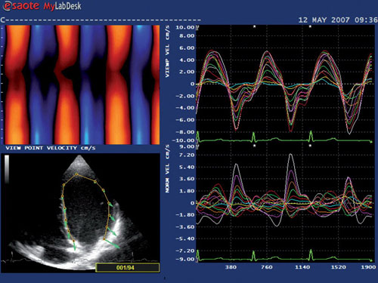Click the 1140 time axis label

[302, 267]
